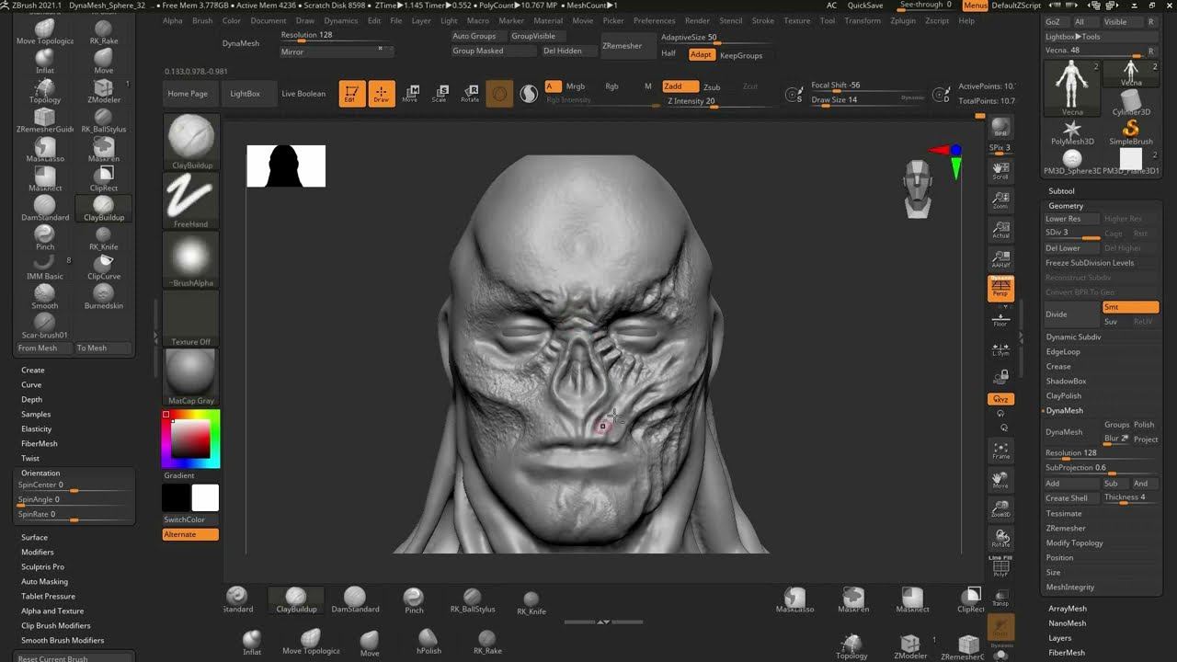Expand the EdgeLoop section
This screenshot has width=1177, height=662.
(1063, 351)
